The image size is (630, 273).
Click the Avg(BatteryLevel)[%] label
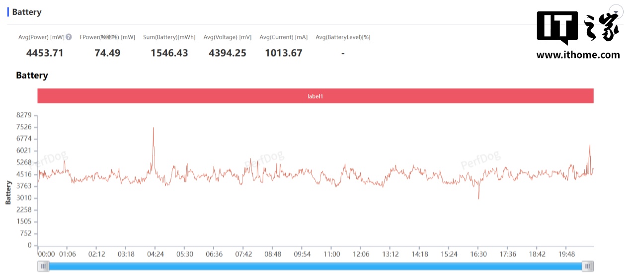pyautogui.click(x=343, y=37)
